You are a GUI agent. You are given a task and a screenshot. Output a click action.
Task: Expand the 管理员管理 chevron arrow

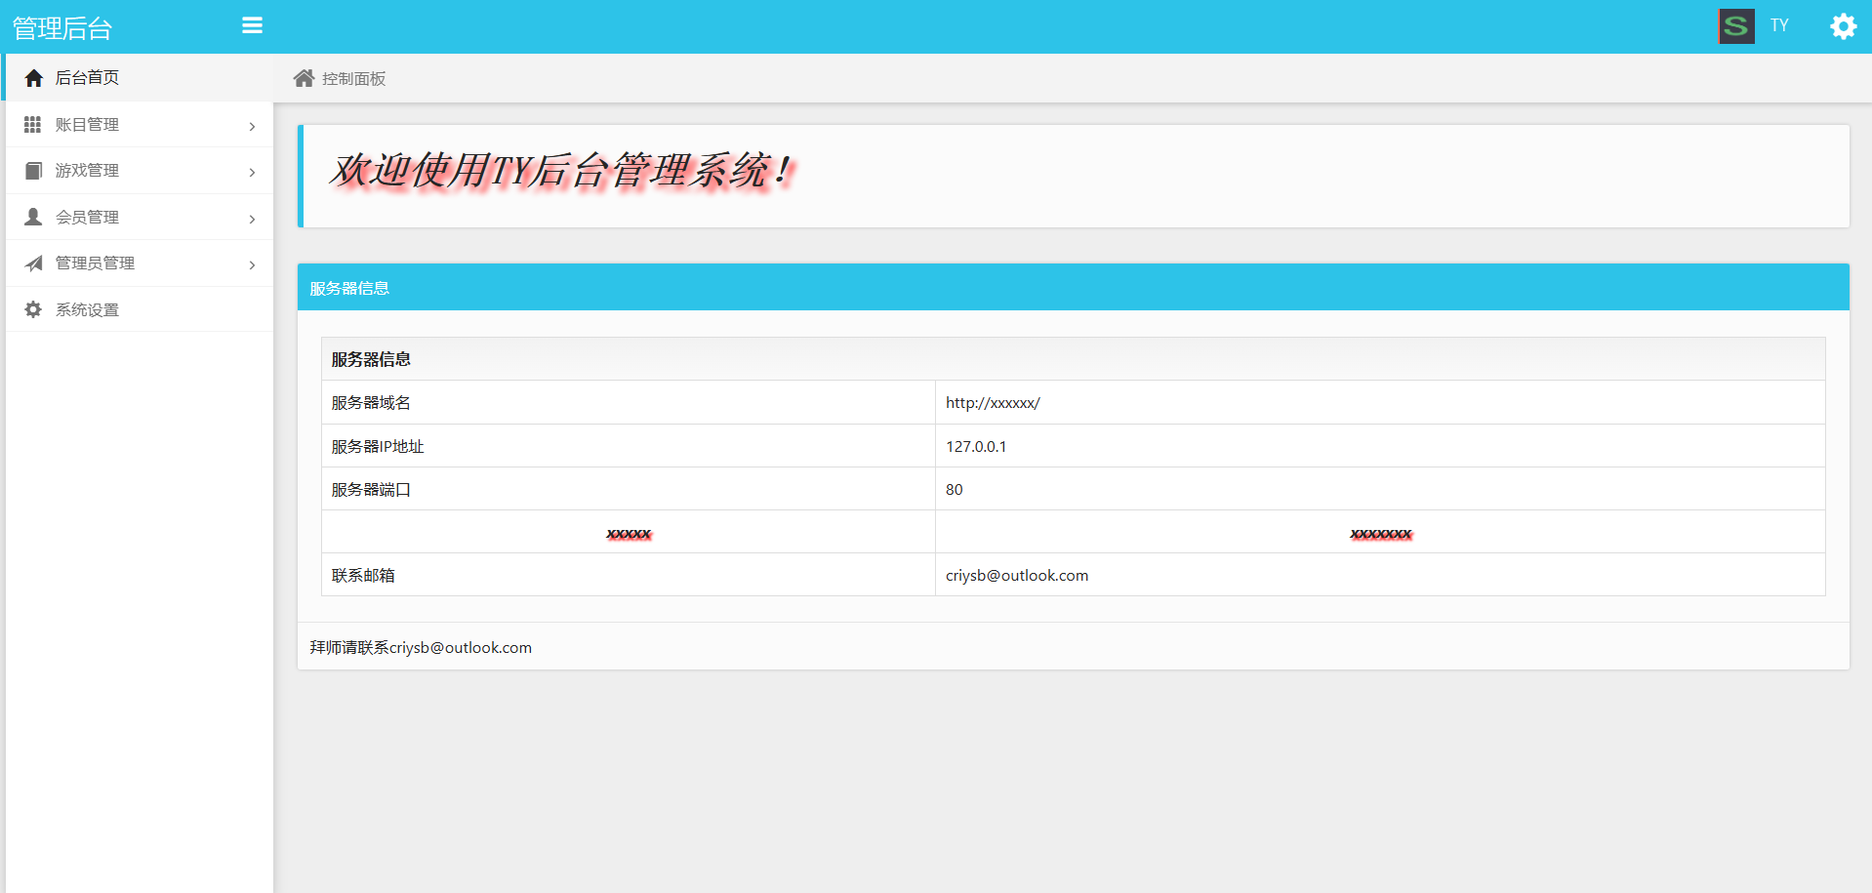coord(252,264)
